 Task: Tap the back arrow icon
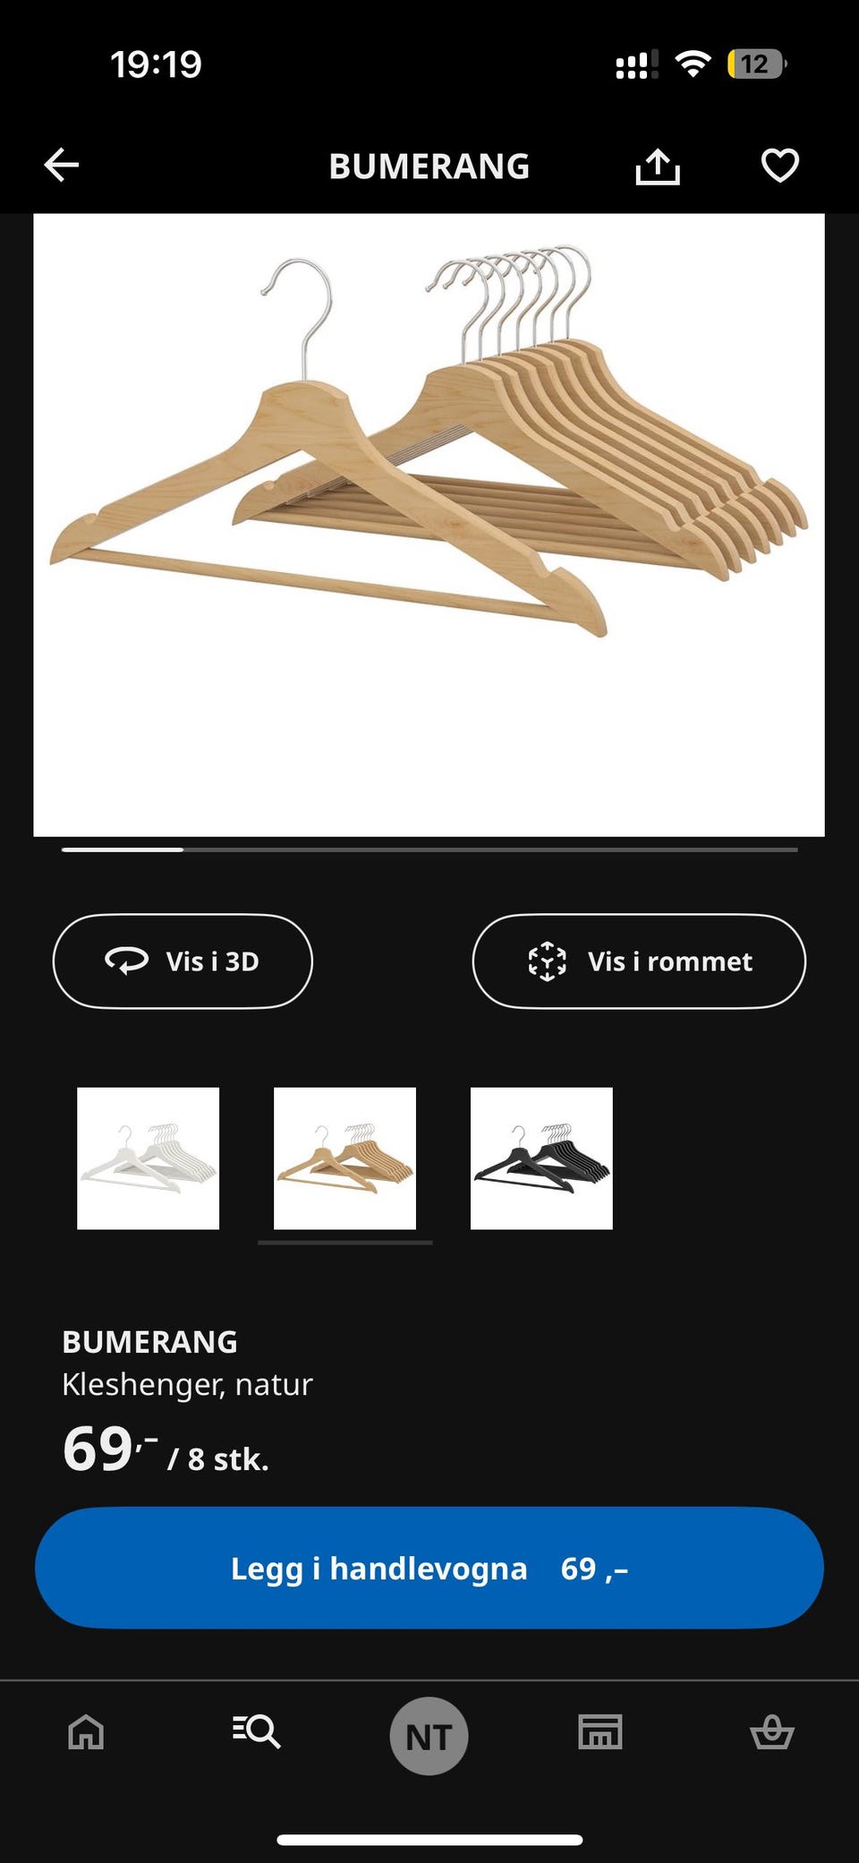(61, 166)
